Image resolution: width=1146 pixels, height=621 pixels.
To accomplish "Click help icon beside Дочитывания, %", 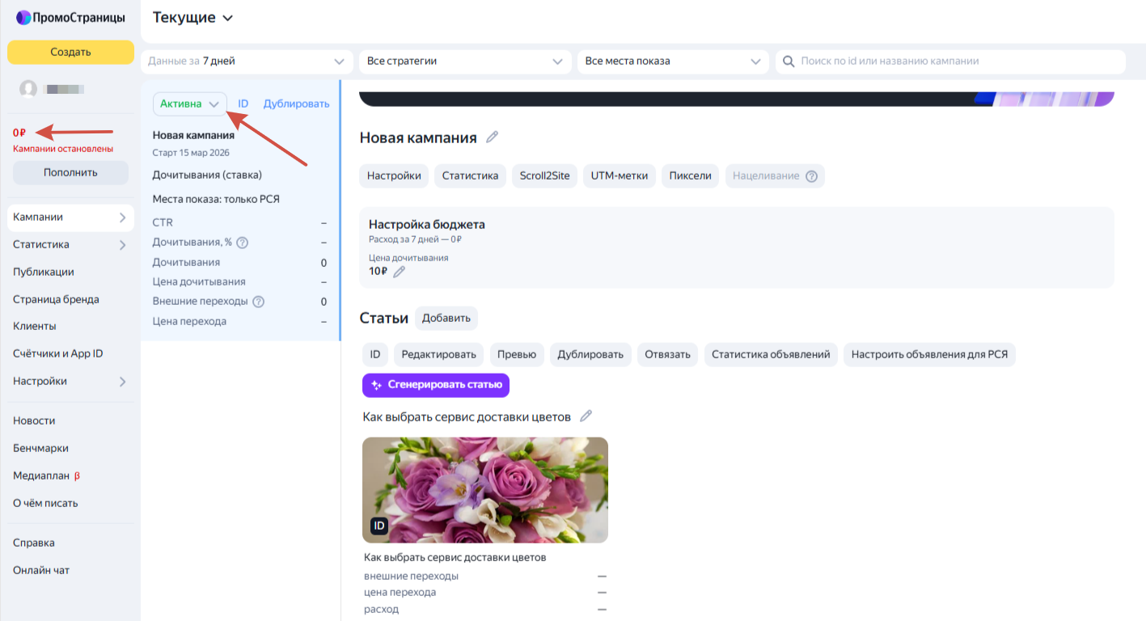I will [x=242, y=243].
